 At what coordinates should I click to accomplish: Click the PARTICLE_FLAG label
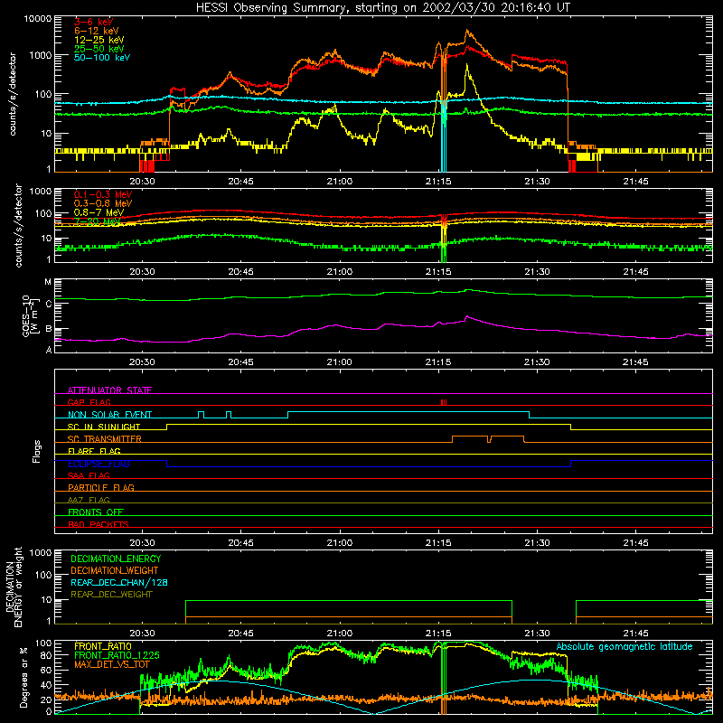pos(101,488)
